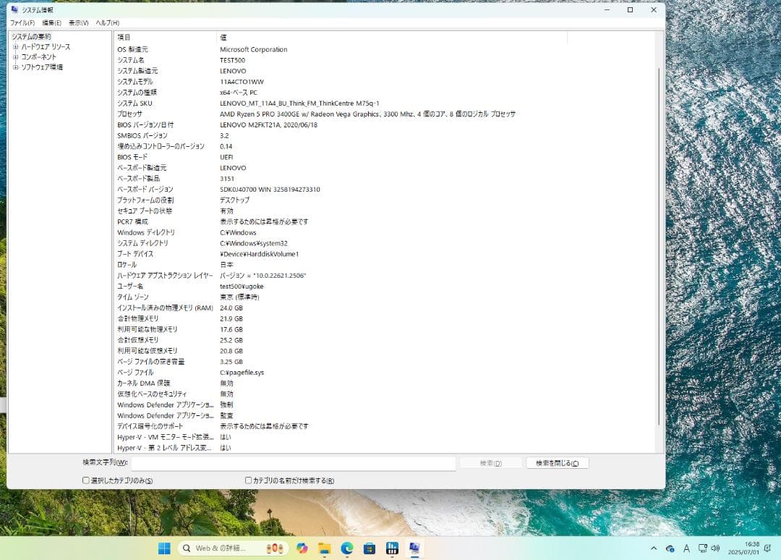This screenshot has width=781, height=560.
Task: Expand the ソフトウェア環境 tree node
Action: 15,67
